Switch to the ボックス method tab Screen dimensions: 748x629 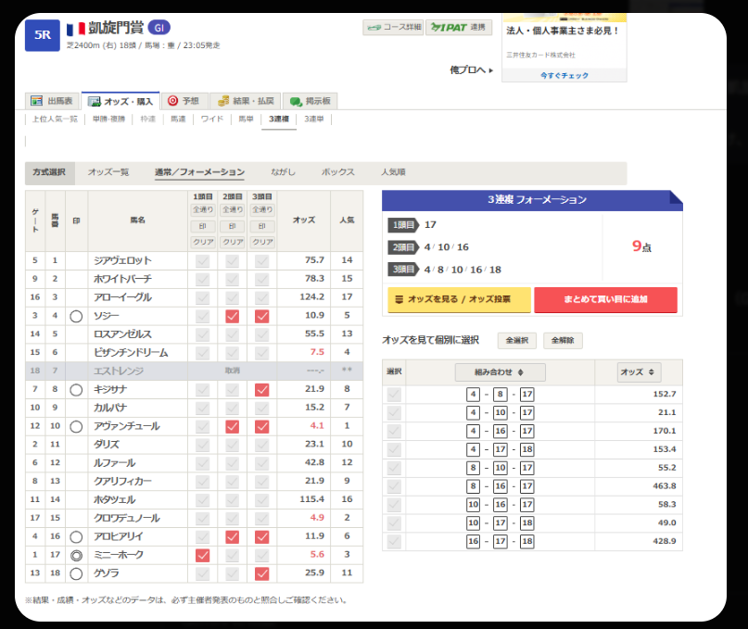point(337,172)
